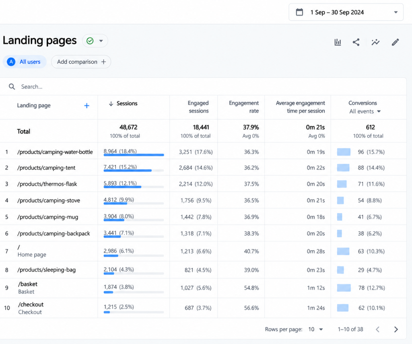The height and width of the screenshot is (344, 412).
Task: Open the Landing page dimension header
Action: click(x=34, y=105)
